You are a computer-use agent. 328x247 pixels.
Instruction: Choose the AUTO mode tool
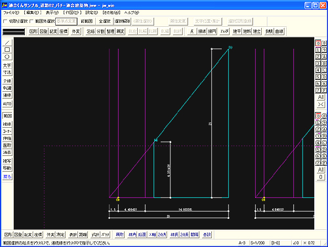point(7,104)
